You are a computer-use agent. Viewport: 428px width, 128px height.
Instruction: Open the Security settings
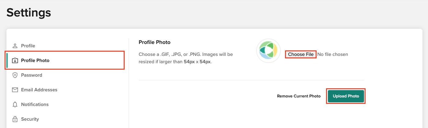click(30, 119)
